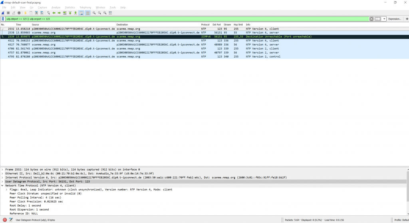Viewport: 409px width, 223px height.
Task: Sort by the Protocol column header
Action: pyautogui.click(x=205, y=24)
